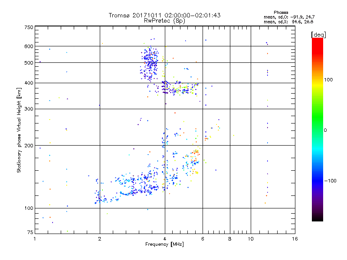Click the plot title 'Tromsø 20171011 02:00:00-02:01:43'
347x260 pixels.
click(164, 15)
